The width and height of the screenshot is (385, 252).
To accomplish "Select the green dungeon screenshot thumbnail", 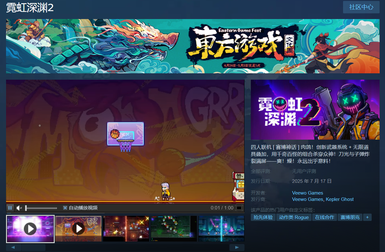I will tap(174, 229).
